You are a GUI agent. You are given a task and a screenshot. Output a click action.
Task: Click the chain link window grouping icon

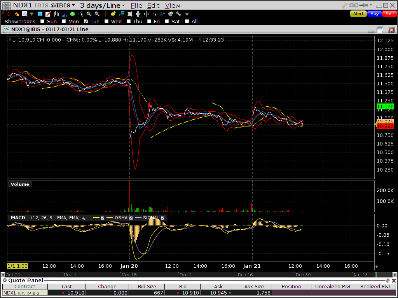pos(354,5)
